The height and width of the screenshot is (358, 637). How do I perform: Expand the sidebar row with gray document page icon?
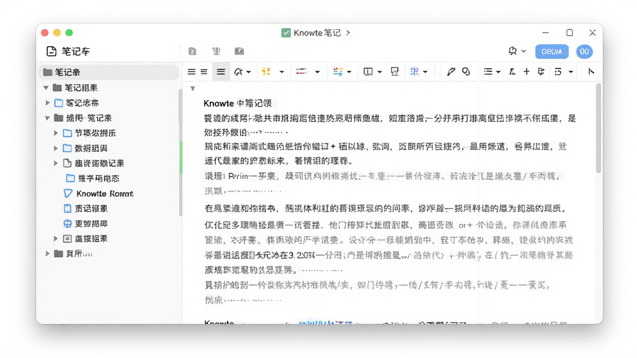(55, 163)
